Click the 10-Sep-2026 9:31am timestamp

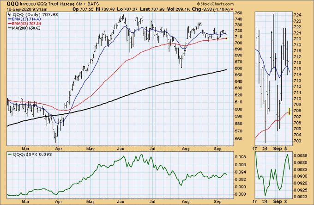(27, 9)
